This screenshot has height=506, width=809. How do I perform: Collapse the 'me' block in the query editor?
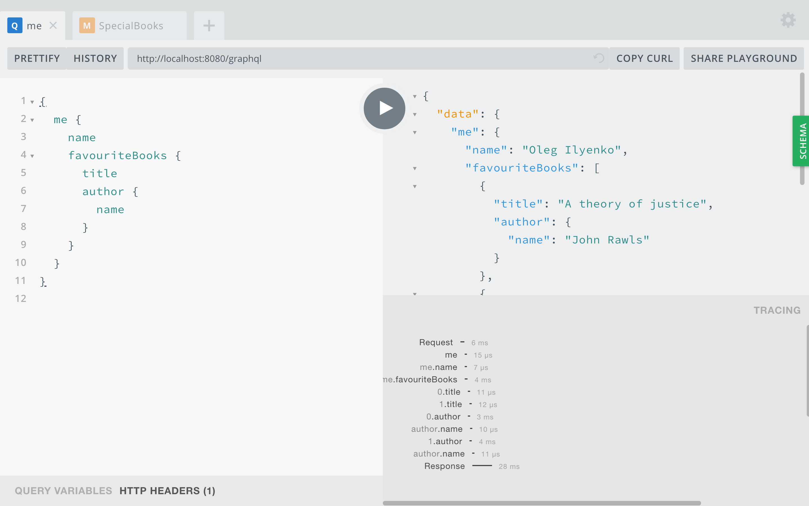[x=32, y=120]
